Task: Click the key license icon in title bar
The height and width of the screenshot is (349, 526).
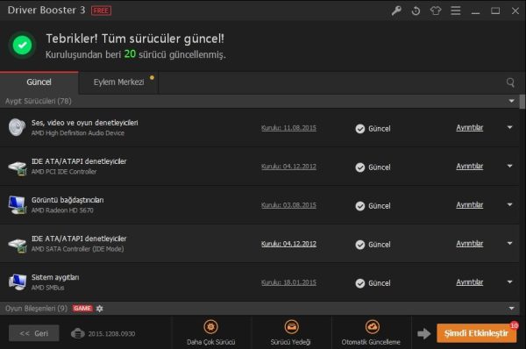Action: (396, 11)
